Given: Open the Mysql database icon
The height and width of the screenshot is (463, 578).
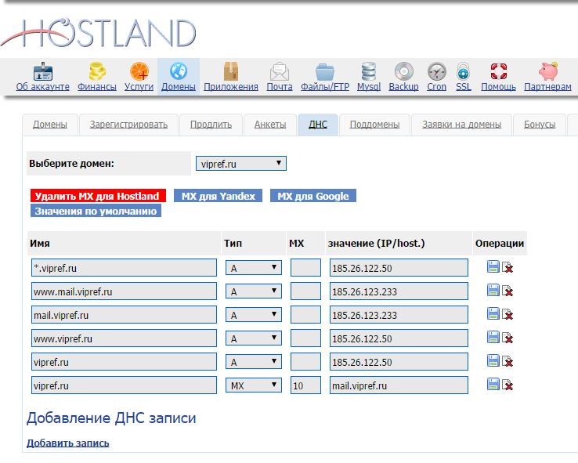Looking at the screenshot, I should 368,71.
